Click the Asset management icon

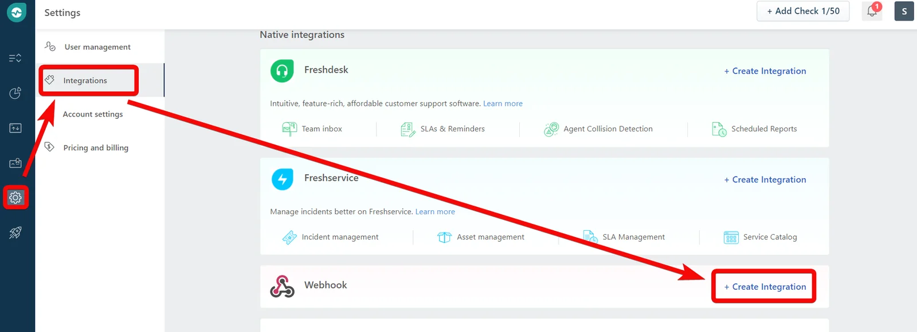444,237
